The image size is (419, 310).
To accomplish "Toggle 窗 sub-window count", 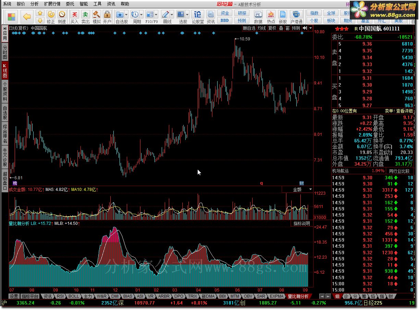I will pos(287,28).
